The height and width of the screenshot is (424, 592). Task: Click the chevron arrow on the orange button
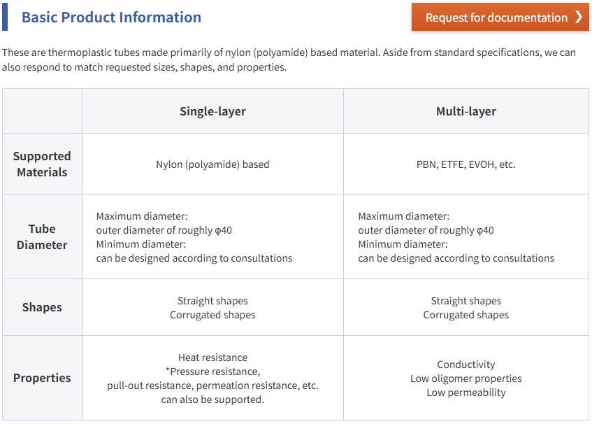tap(578, 17)
